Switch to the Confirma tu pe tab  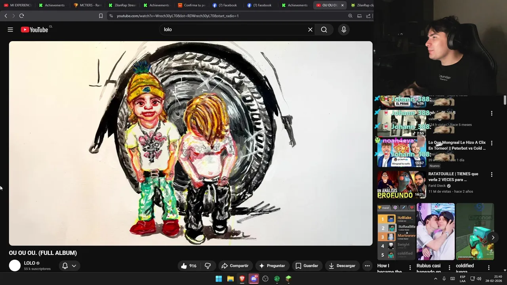tap(192, 5)
